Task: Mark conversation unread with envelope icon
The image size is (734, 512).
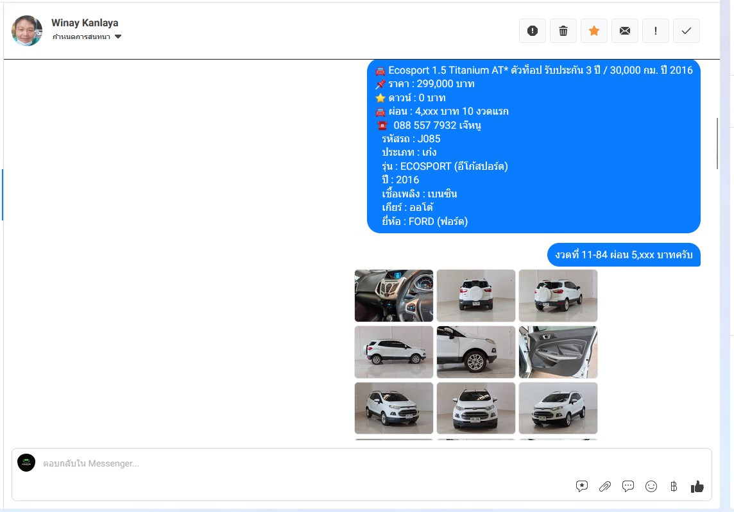Action: tap(625, 31)
